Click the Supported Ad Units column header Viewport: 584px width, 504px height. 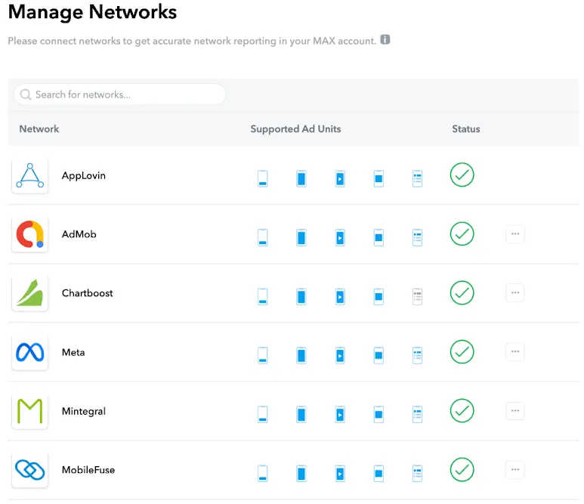[x=295, y=129]
